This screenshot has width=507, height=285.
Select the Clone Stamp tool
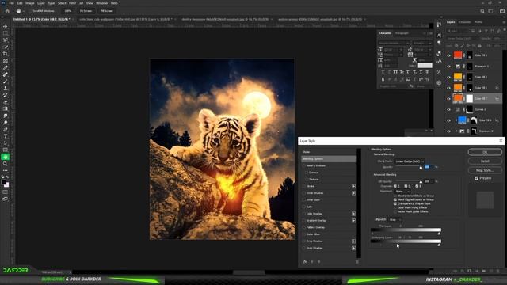[6, 88]
